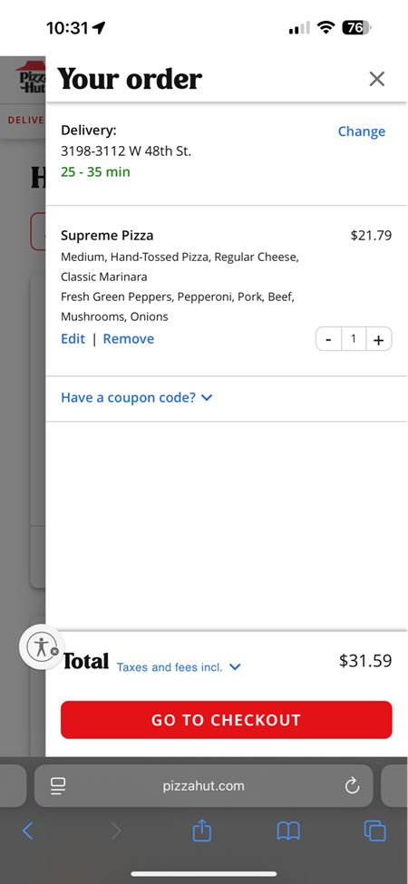The width and height of the screenshot is (408, 884).
Task: Expand the Taxes and fees incl. breakdown
Action: point(179,667)
